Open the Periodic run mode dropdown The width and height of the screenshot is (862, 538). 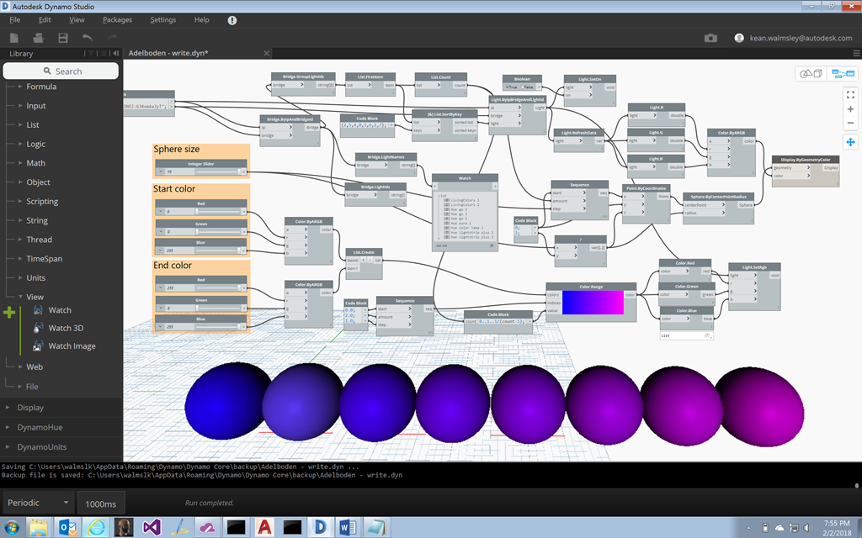[38, 503]
